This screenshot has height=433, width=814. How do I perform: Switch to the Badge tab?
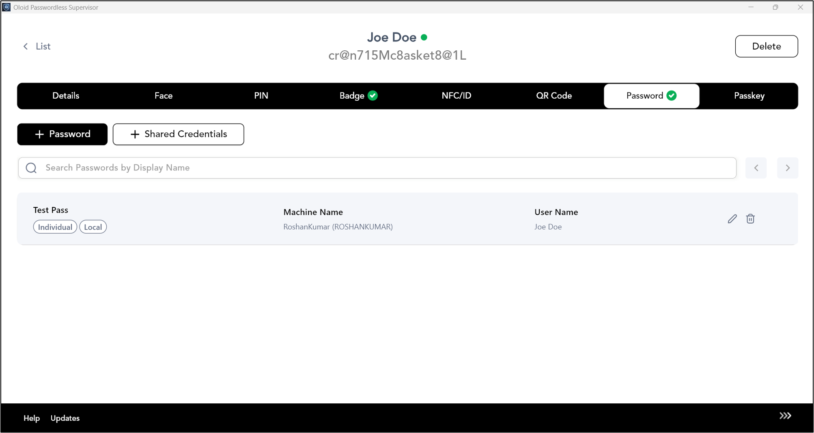[x=359, y=96]
